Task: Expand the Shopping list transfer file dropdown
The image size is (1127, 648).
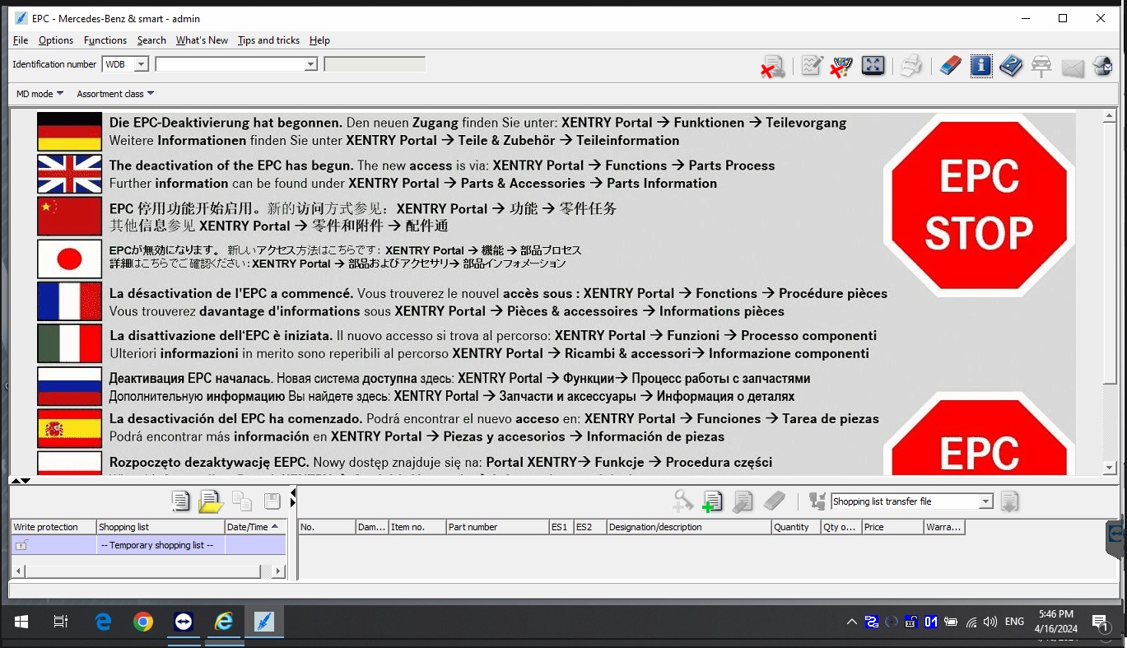Action: tap(985, 501)
